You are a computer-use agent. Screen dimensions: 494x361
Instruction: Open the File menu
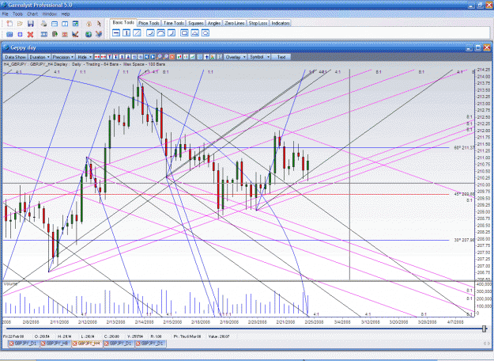click(5, 14)
